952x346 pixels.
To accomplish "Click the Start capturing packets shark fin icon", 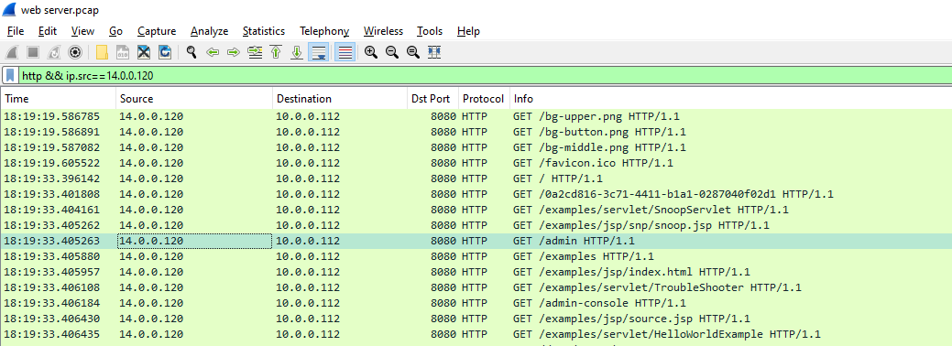I will tap(12, 52).
